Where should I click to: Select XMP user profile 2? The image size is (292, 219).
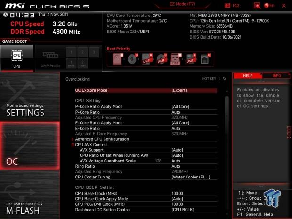(82, 63)
